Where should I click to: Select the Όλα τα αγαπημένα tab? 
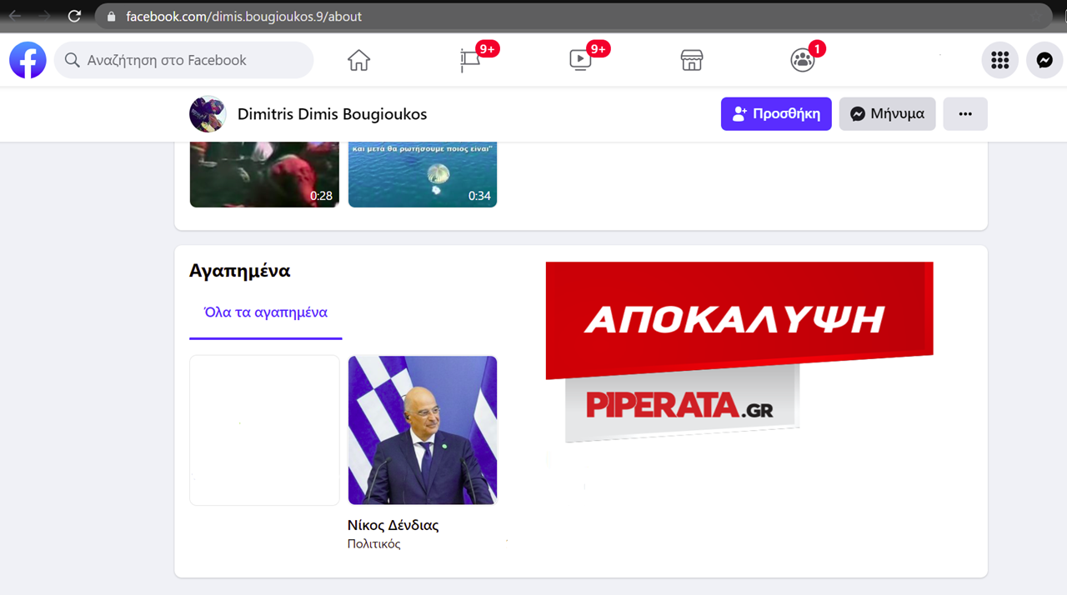pos(266,313)
